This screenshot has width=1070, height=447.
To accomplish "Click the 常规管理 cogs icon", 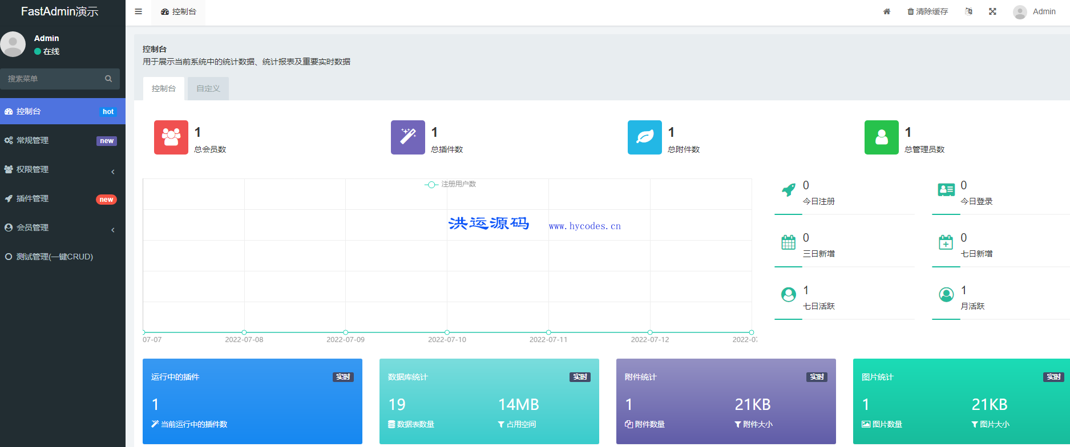I will [9, 140].
